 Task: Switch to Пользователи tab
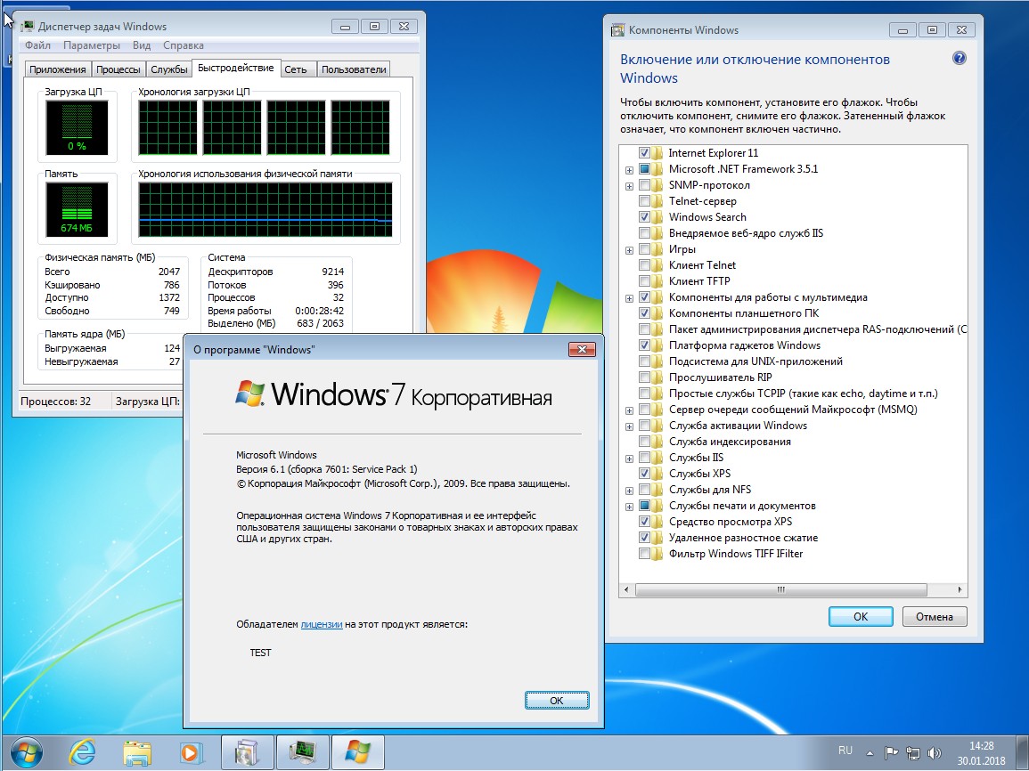354,69
